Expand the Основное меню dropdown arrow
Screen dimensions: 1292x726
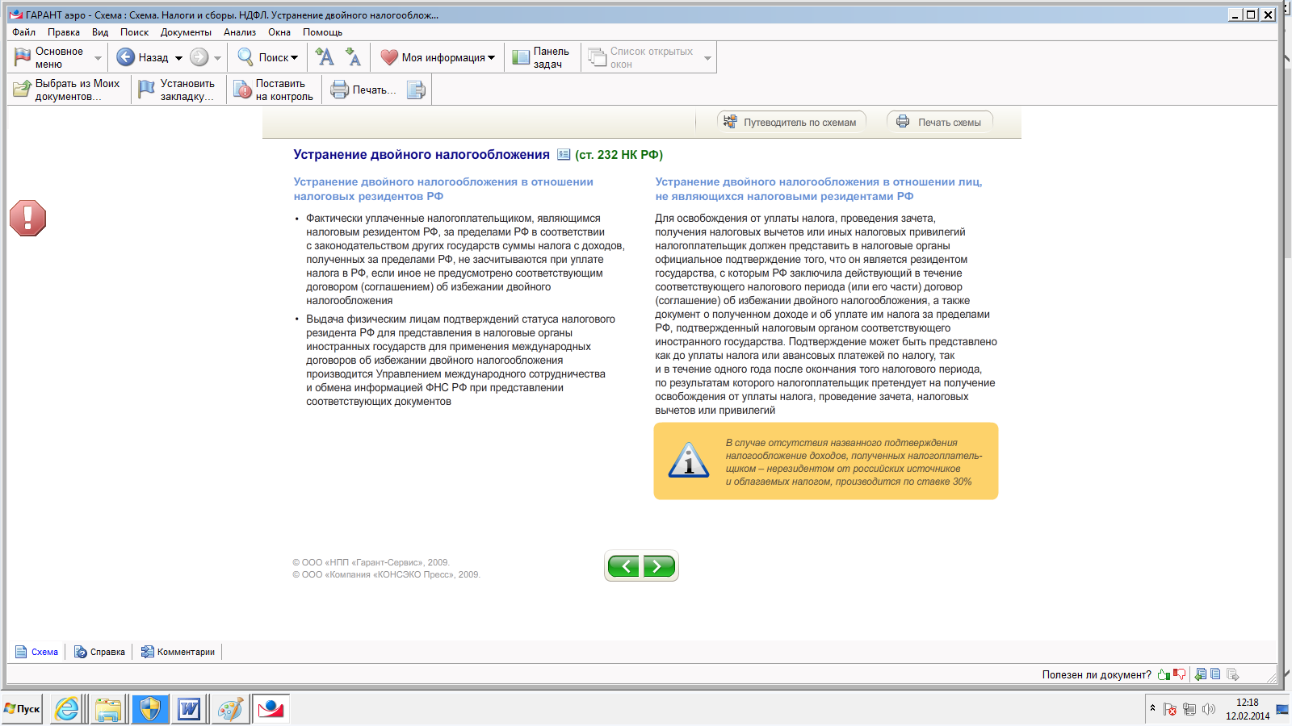99,58
